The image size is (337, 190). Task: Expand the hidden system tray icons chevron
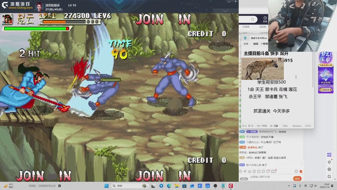click(289, 186)
